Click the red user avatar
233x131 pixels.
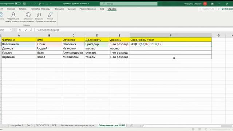[205, 4]
